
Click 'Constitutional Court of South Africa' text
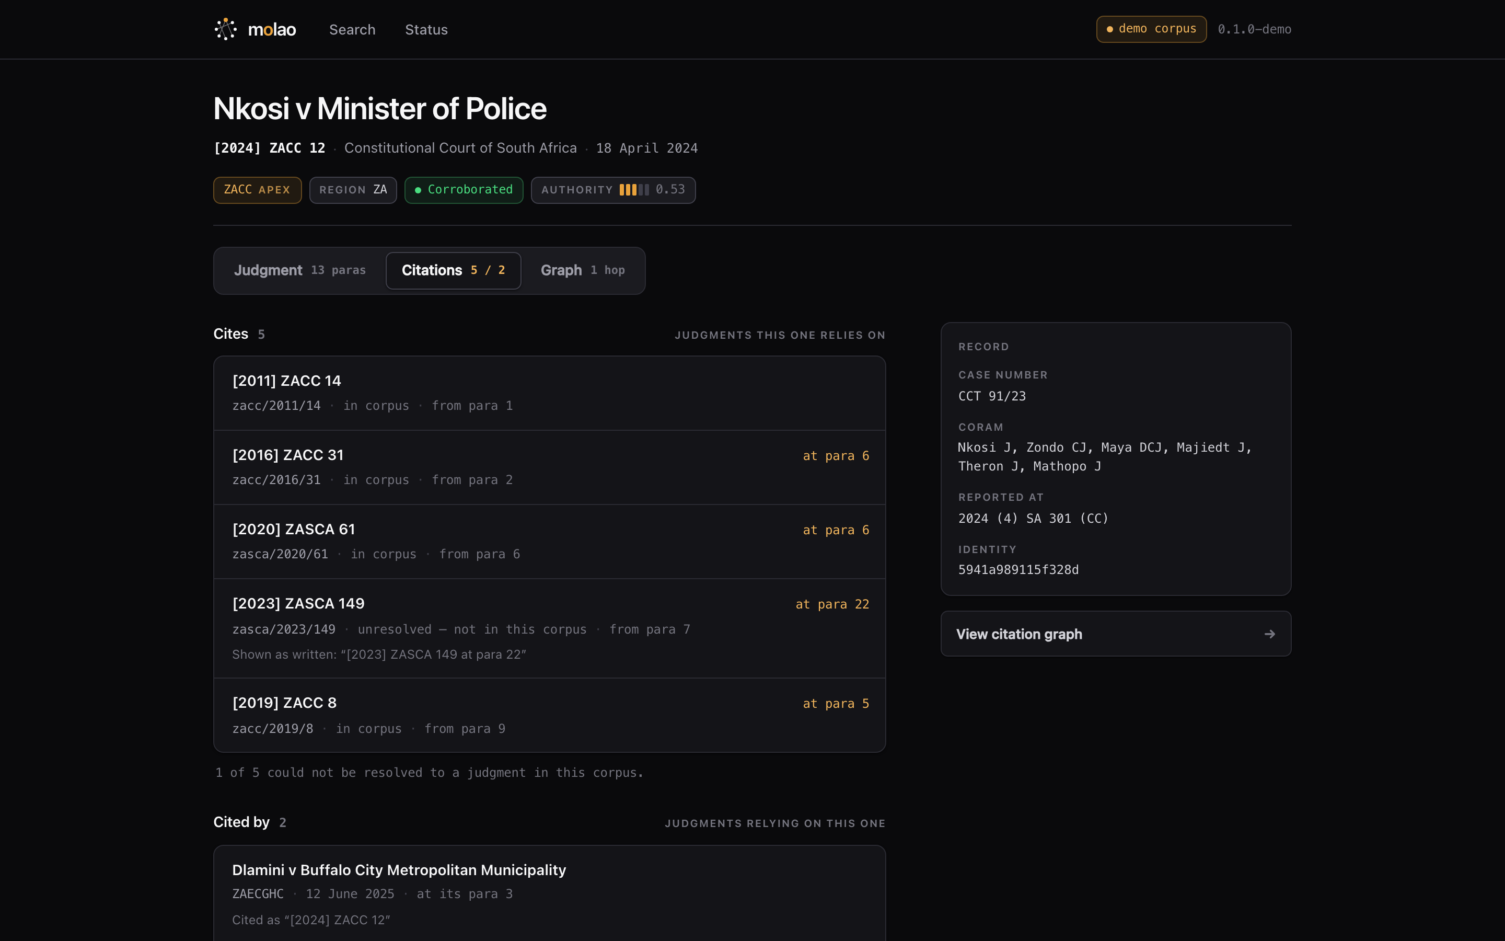(460, 148)
